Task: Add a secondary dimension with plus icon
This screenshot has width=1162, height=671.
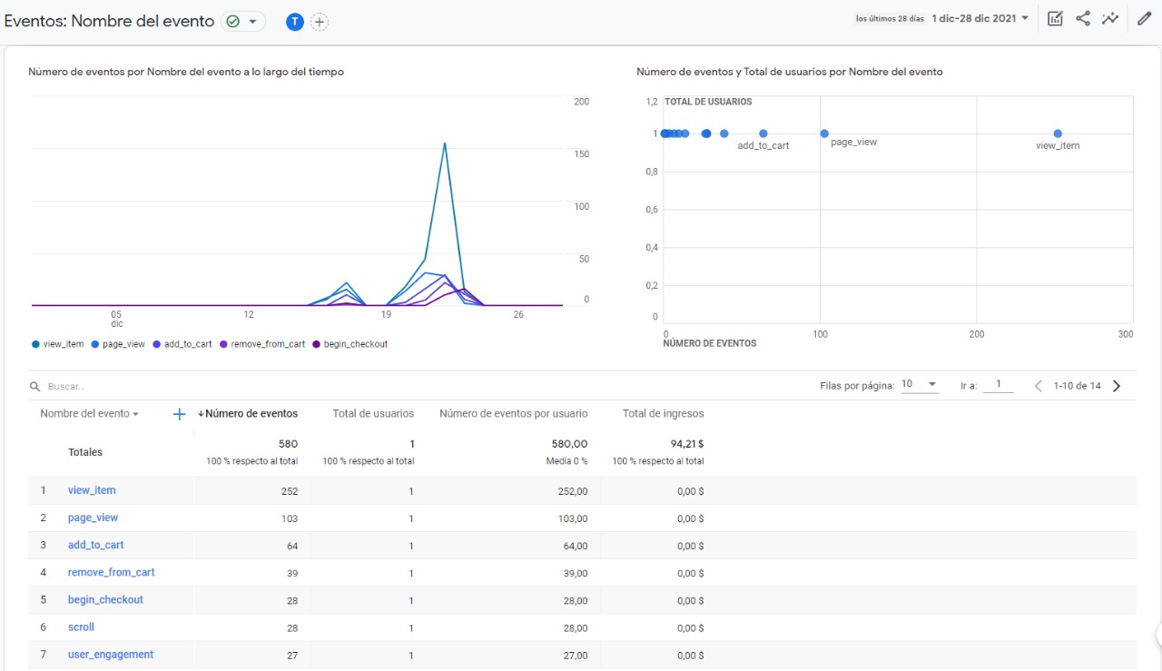Action: [179, 414]
